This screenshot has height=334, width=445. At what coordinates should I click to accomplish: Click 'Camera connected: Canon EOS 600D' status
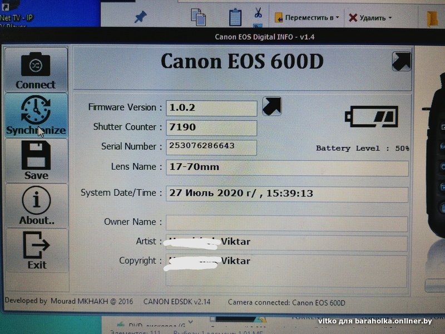[286, 303]
